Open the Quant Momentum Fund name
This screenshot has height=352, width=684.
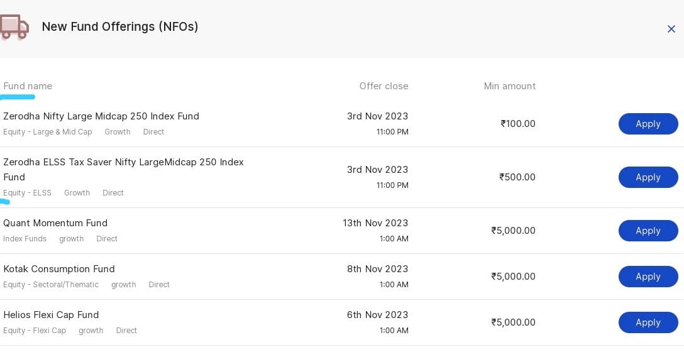[55, 223]
